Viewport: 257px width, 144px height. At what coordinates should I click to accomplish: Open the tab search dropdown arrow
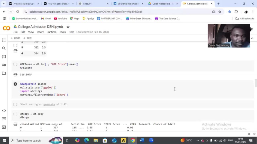pos(4,4)
